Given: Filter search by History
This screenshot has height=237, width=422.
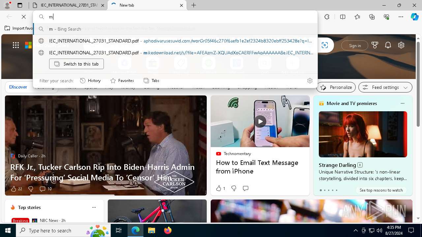Looking at the screenshot, I should (x=90, y=81).
